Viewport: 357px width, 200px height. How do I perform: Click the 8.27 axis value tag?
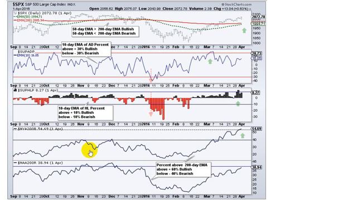pyautogui.click(x=255, y=93)
